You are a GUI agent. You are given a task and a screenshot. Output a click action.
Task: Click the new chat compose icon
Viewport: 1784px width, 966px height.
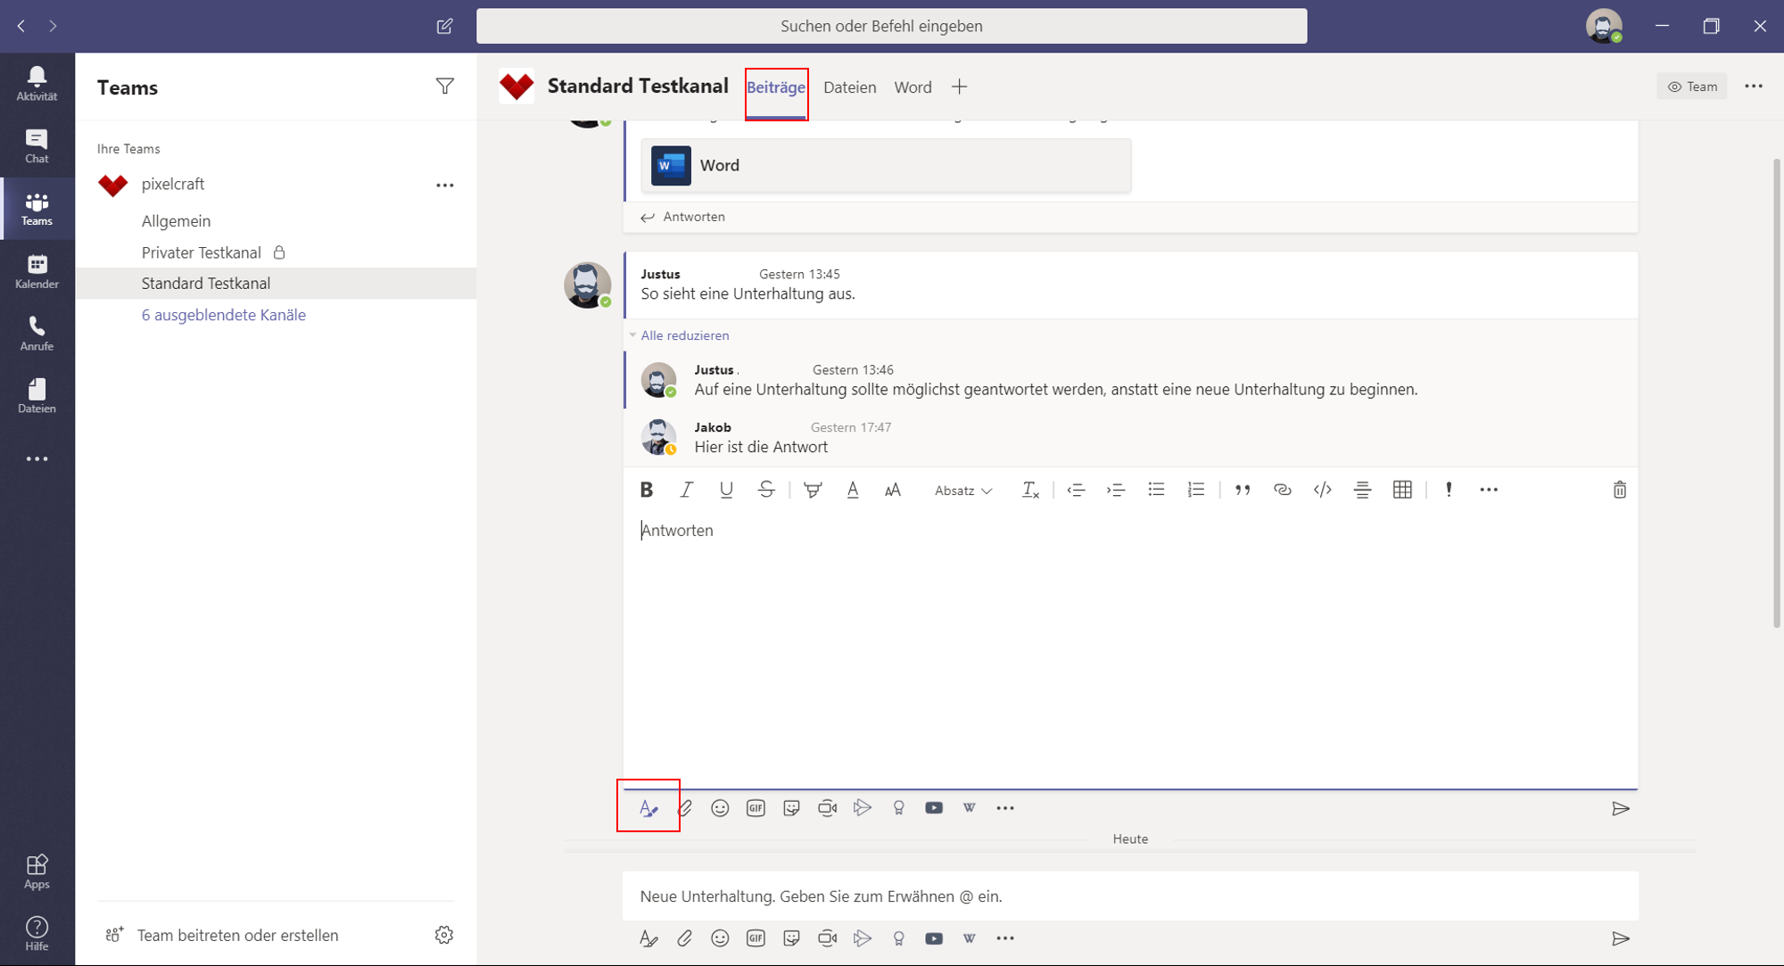tap(444, 26)
